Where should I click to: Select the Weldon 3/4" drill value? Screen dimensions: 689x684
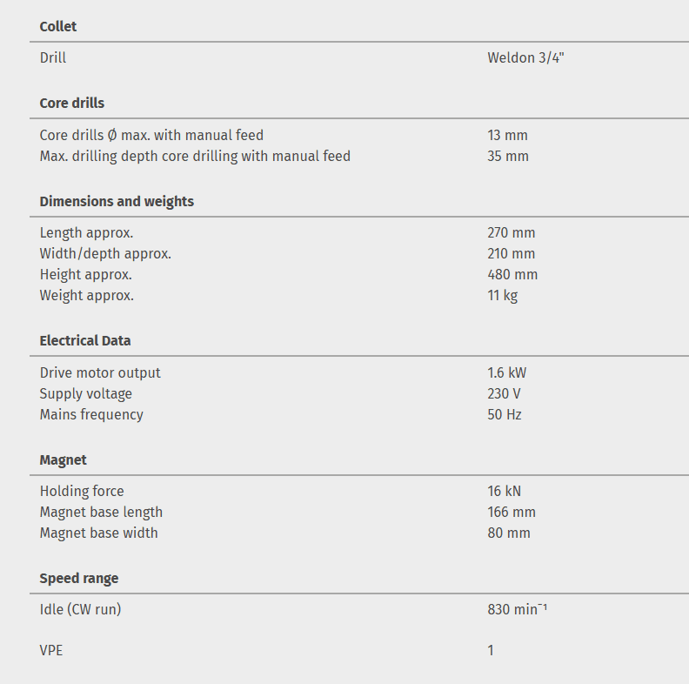click(x=525, y=58)
